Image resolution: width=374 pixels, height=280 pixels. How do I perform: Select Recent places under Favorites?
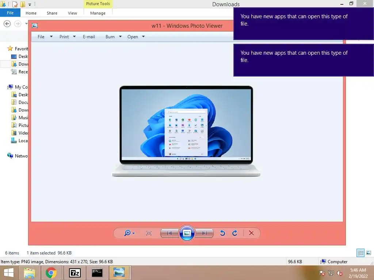(20, 72)
